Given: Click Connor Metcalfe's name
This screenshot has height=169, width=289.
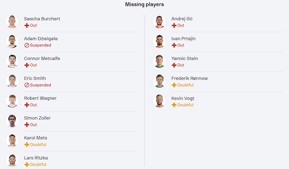Looking at the screenshot, I should click(x=42, y=59).
